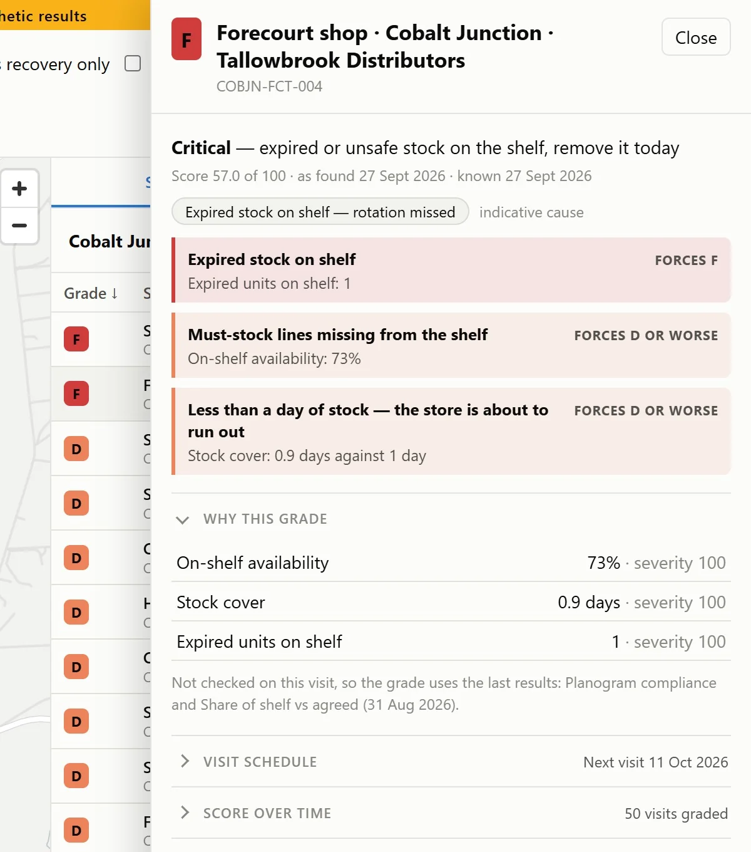The image size is (751, 852).
Task: Select the 'Expired stock on shelf' alert heading
Action: [272, 259]
